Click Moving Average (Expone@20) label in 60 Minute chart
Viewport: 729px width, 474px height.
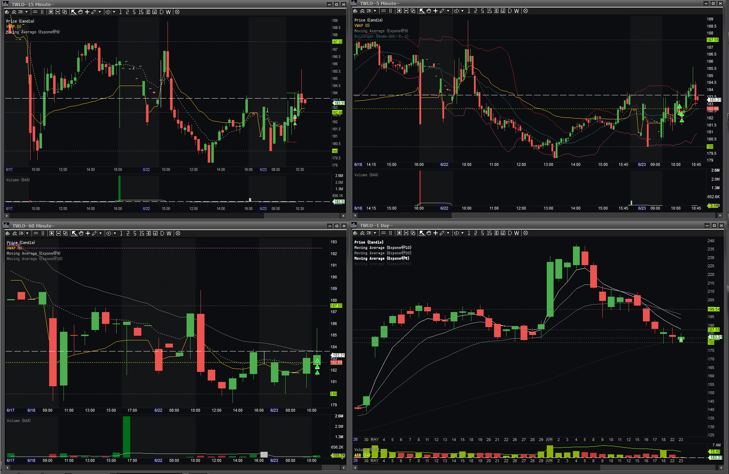click(x=34, y=259)
